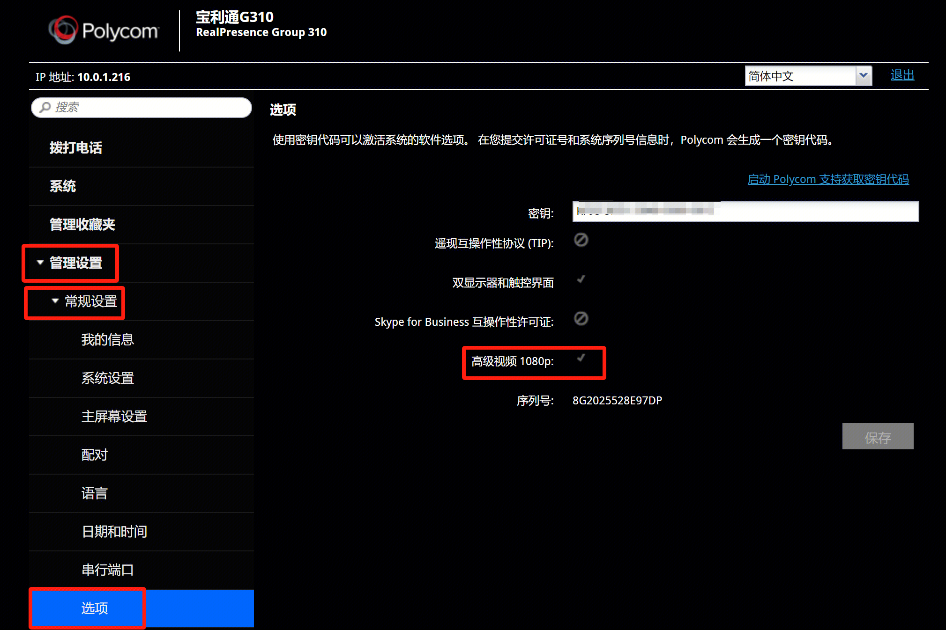Click into the 密钥 input field

[745, 212]
